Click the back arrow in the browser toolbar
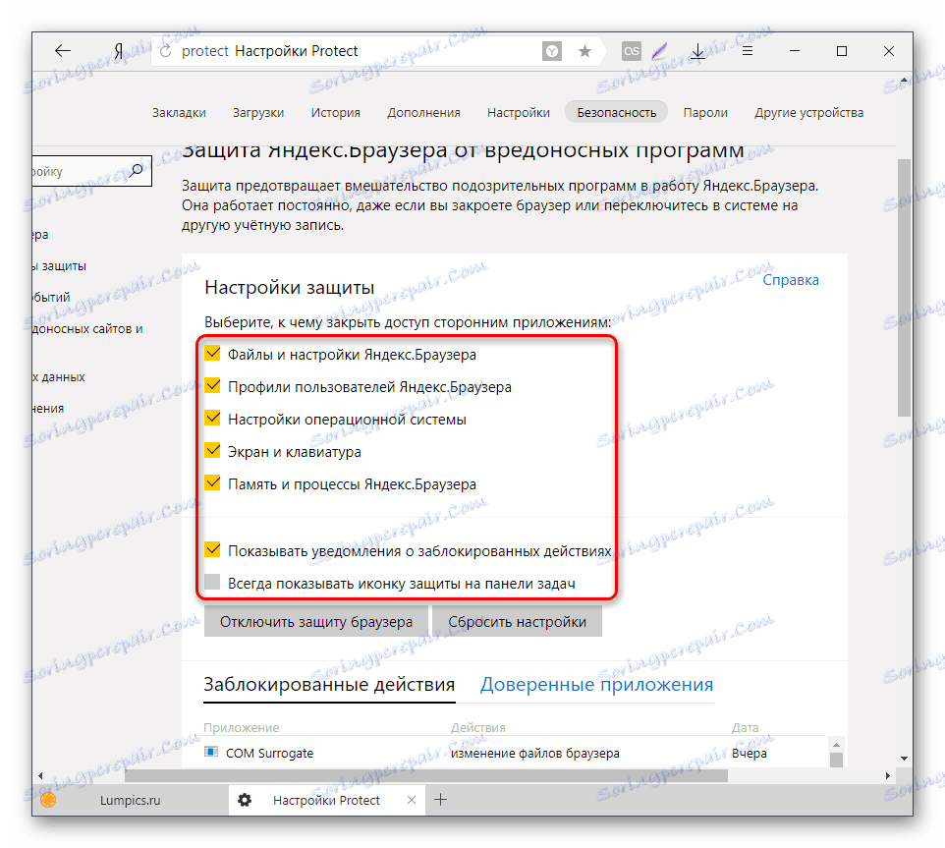 63,51
